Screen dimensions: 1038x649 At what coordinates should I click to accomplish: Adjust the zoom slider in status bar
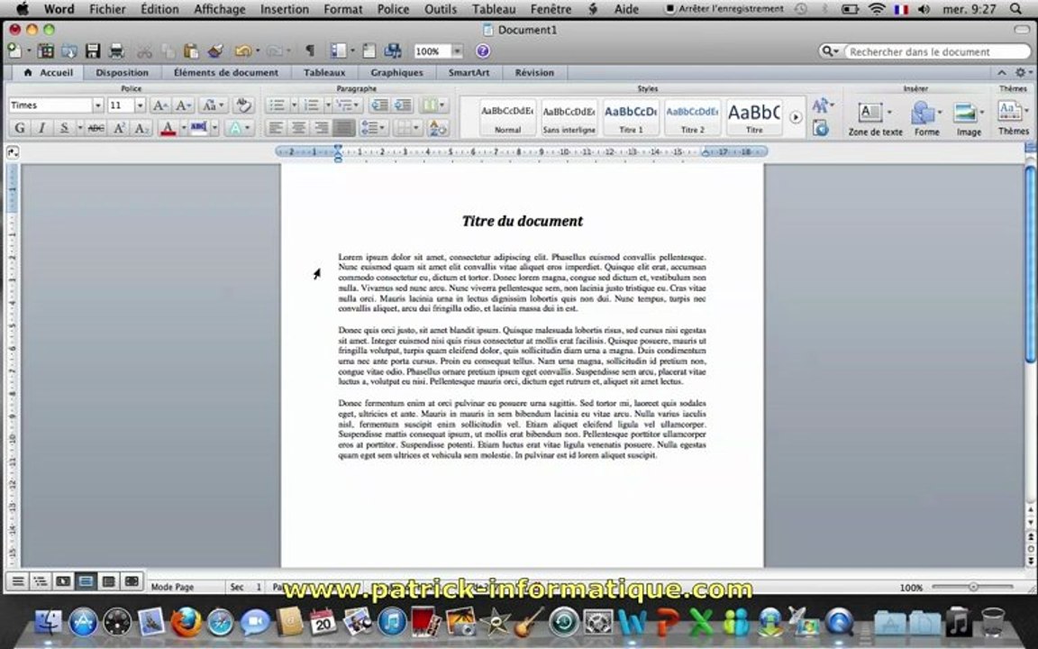[x=973, y=587]
